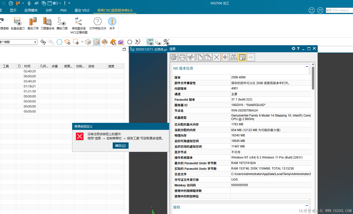Click the purple measure box icon

(121, 42)
